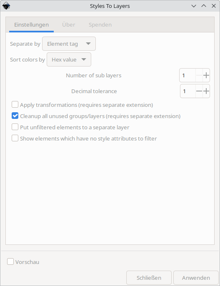This screenshot has height=286, width=220.
Task: Decrease Decimal tolerance with minus icon
Action: pos(199,91)
